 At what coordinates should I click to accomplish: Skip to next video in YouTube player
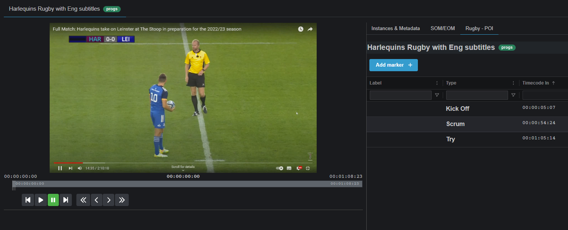click(x=70, y=168)
